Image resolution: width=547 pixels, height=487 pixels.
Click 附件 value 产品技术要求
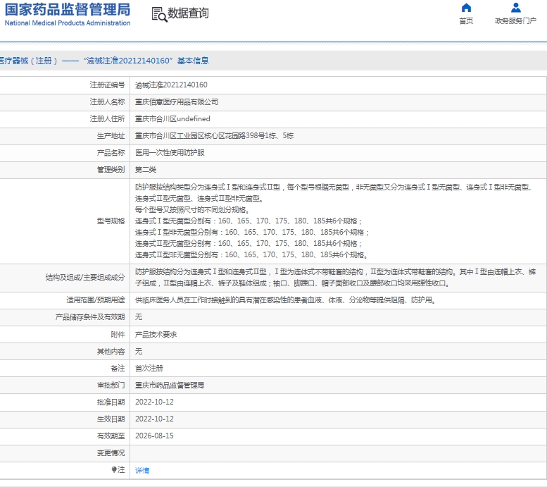click(156, 335)
